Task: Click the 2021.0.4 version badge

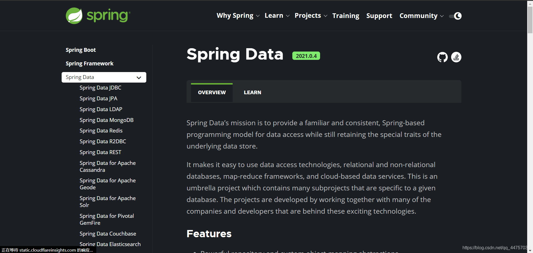Action: 306,56
